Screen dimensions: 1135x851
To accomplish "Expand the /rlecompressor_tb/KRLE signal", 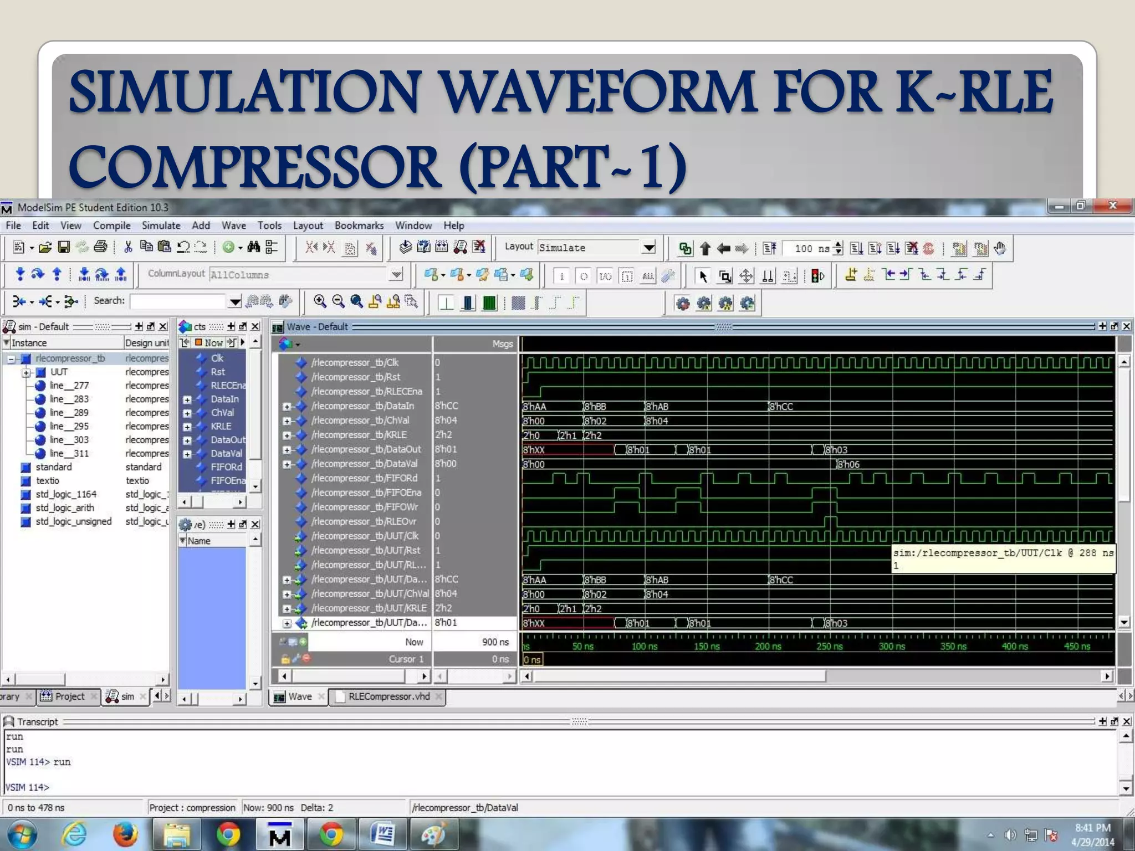I will 287,435.
